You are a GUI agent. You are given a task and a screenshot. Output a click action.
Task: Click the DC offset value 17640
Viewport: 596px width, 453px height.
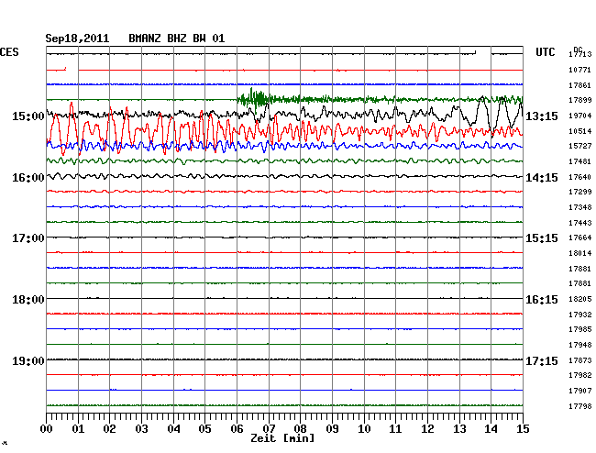click(580, 178)
